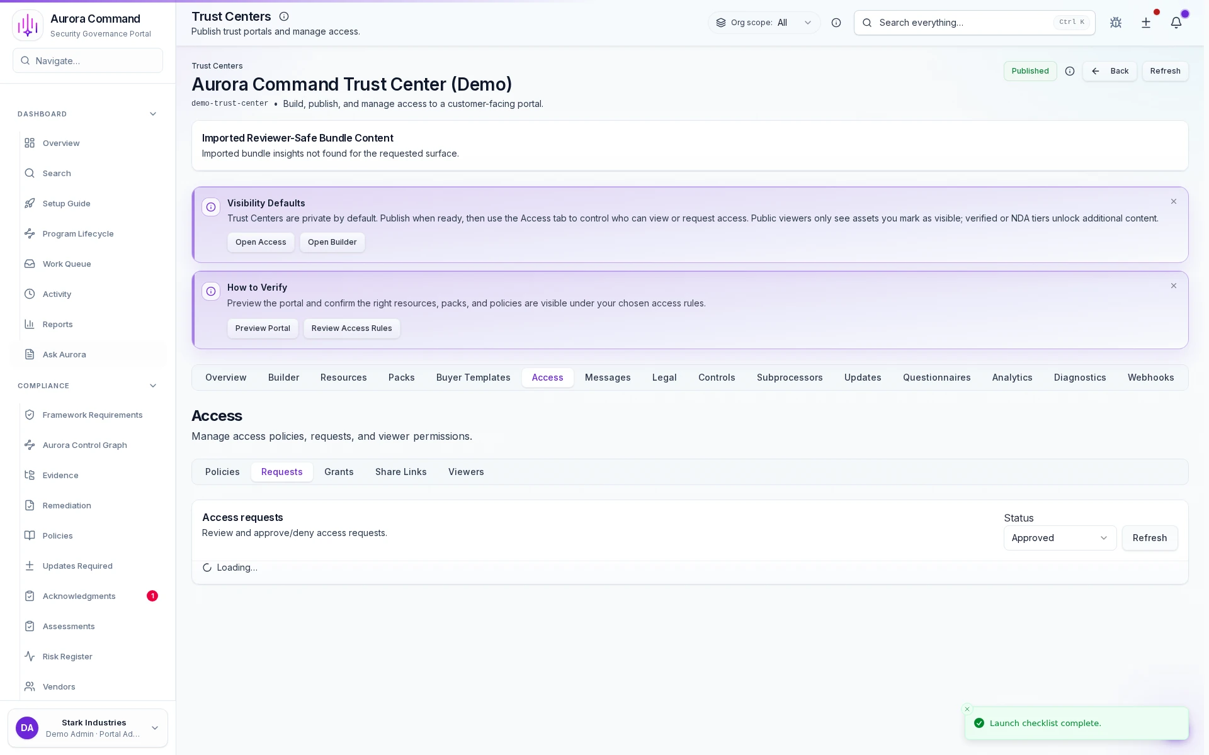Viewport: 1209px width, 755px height.
Task: Click info icon beside Trust Centers title
Action: coord(284,17)
